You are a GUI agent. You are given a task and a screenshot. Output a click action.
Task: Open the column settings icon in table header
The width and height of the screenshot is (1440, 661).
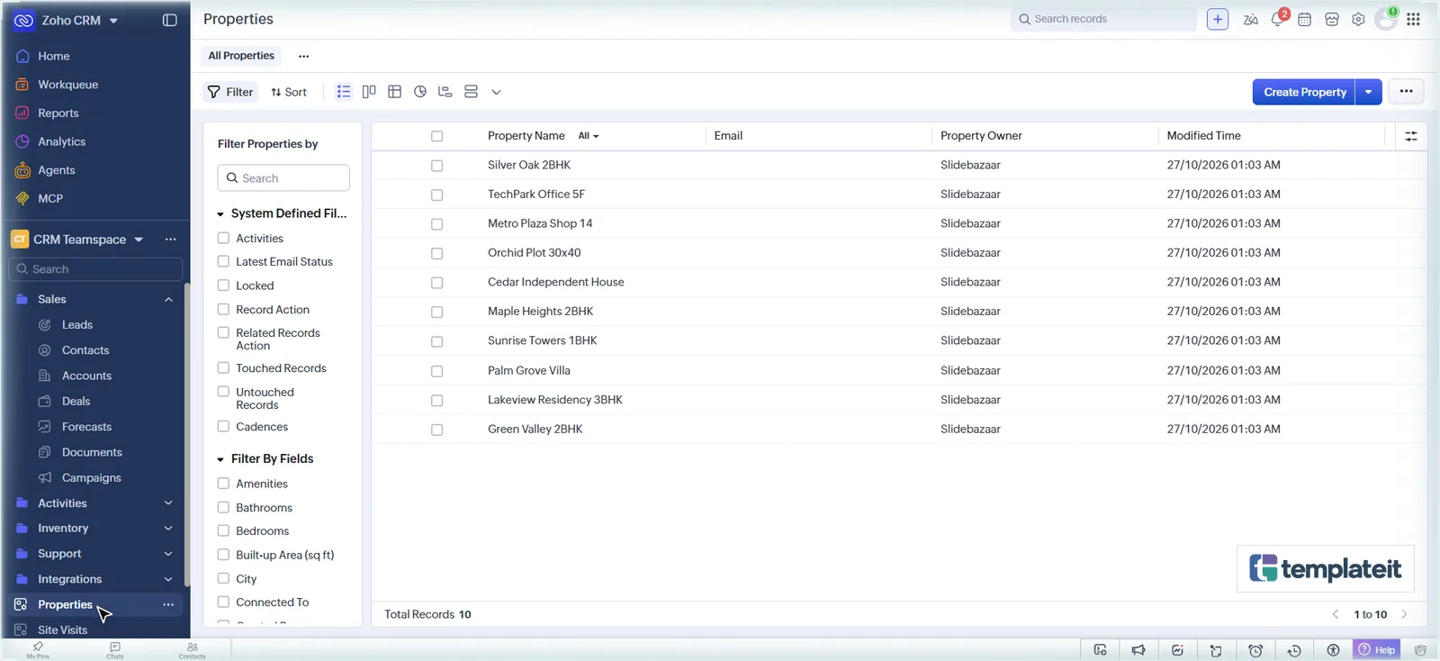1410,136
